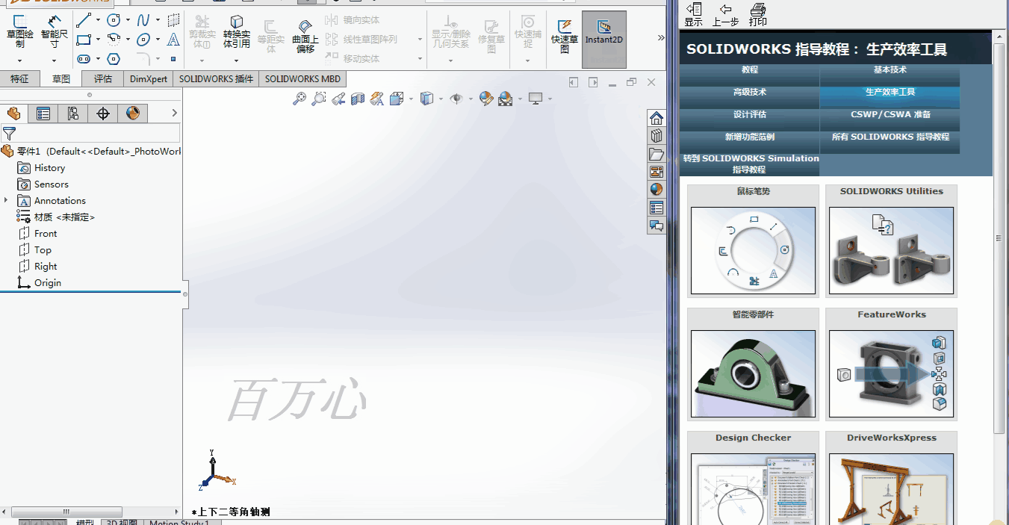1009x525 pixels.
Task: Open SOLIDWORKS Resources home in task pane
Action: pyautogui.click(x=656, y=118)
